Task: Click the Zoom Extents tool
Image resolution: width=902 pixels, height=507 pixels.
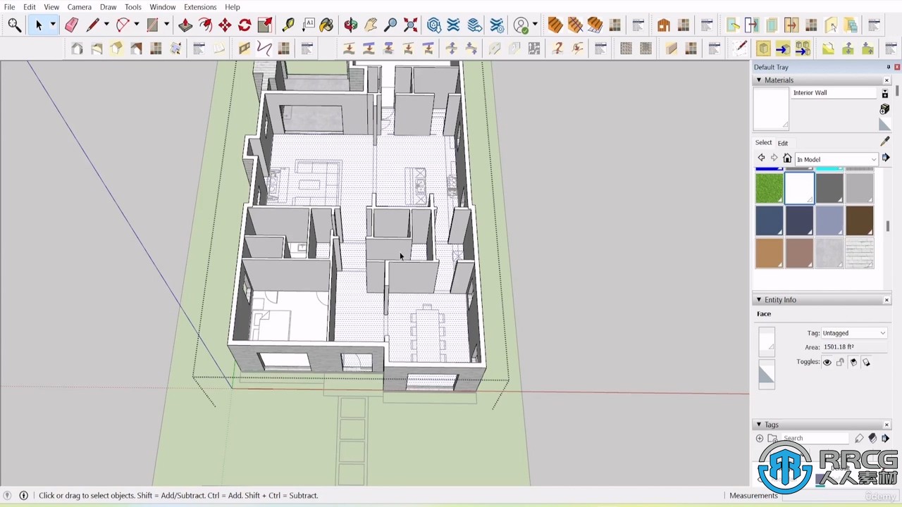Action: (410, 25)
